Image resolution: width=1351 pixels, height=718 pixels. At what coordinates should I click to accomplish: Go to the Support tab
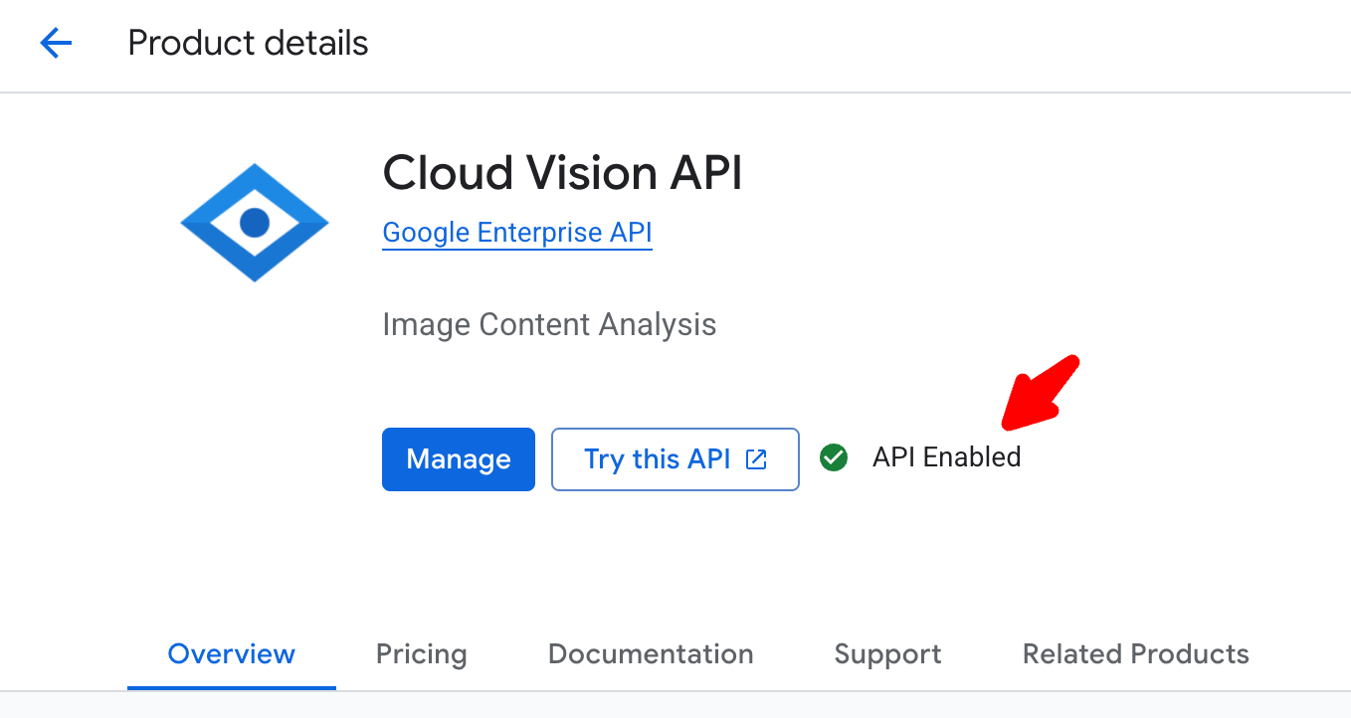(x=887, y=654)
